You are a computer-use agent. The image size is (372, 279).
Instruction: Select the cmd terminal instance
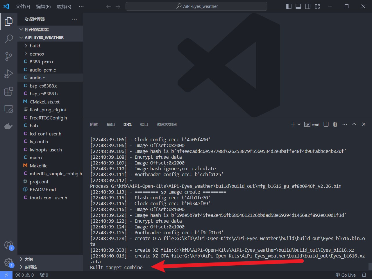tap(312, 125)
